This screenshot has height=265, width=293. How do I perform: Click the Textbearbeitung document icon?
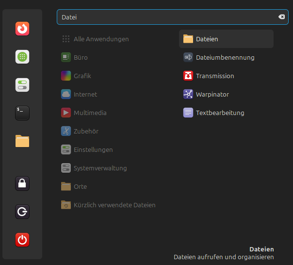[x=188, y=113]
